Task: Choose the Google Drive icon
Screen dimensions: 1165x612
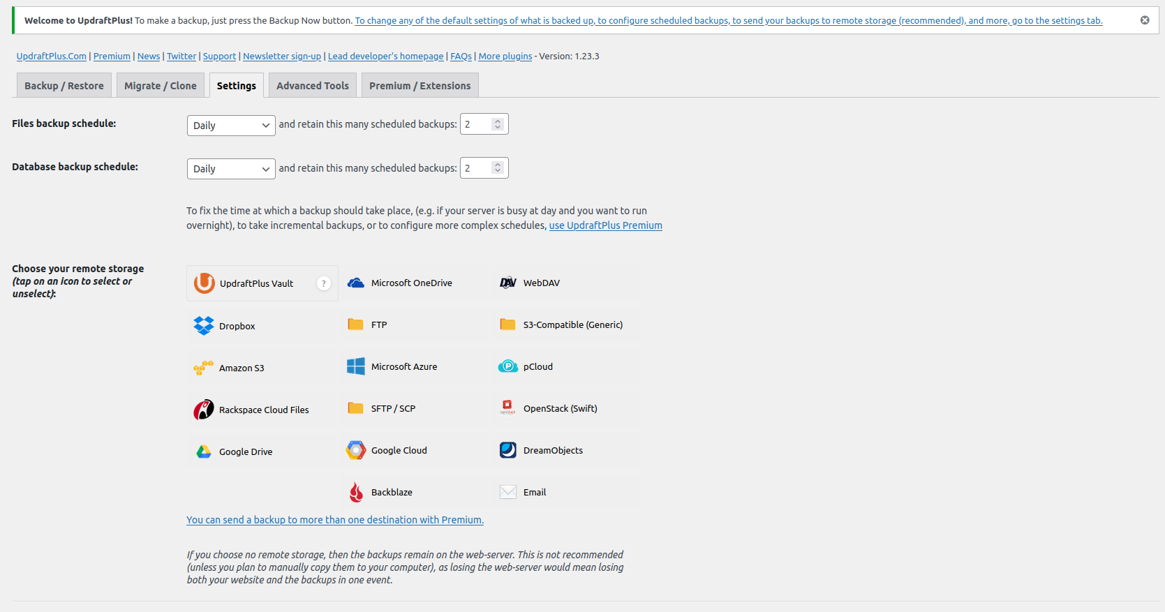Action: [x=204, y=451]
